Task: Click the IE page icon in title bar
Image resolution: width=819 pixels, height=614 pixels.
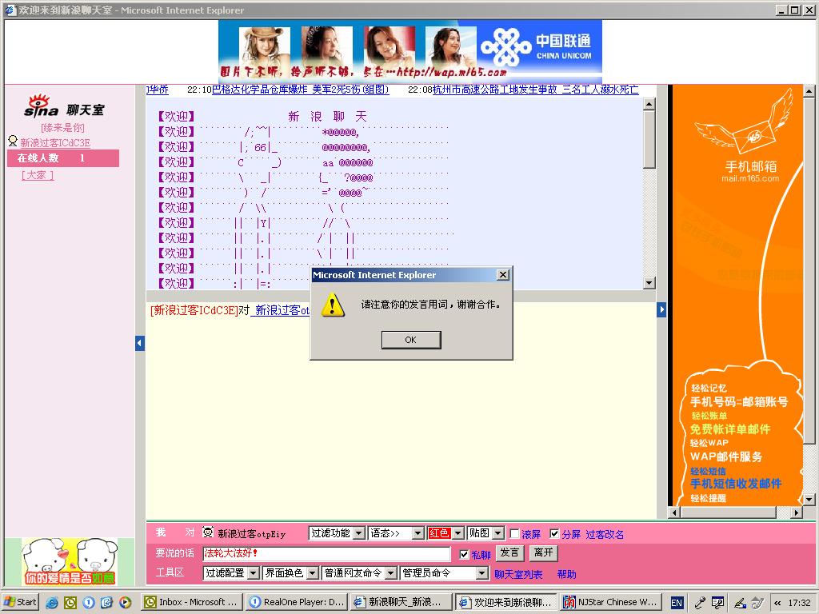Action: pyautogui.click(x=10, y=10)
